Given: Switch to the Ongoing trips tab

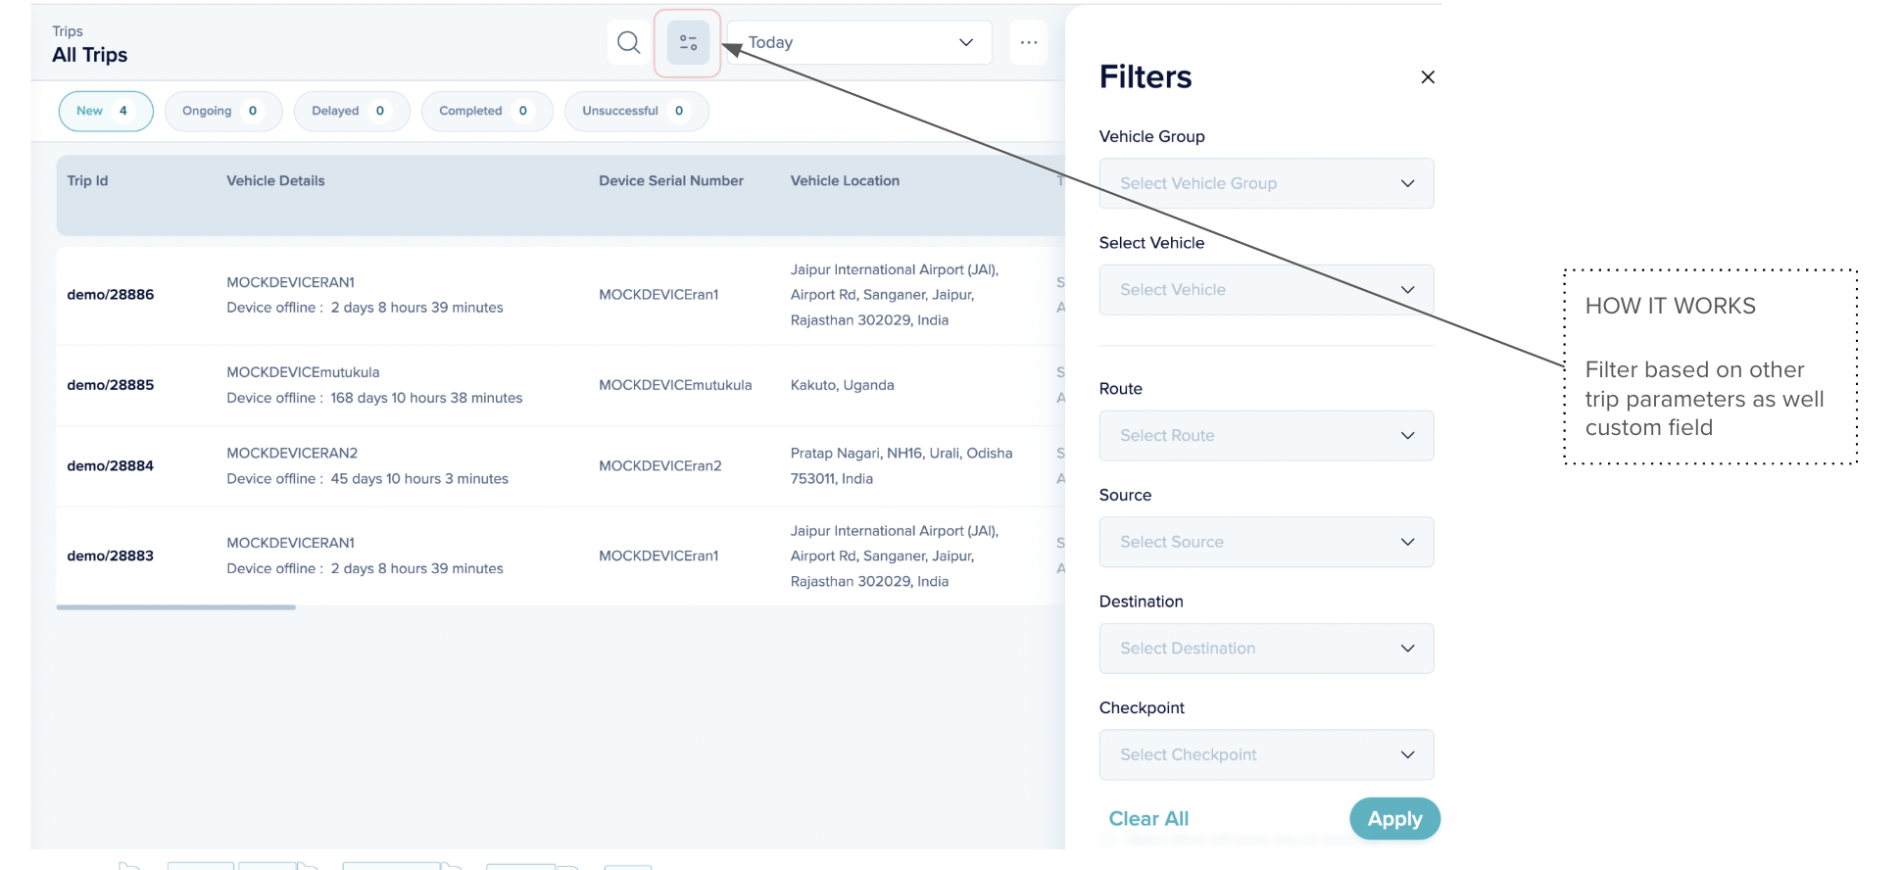Looking at the screenshot, I should click(222, 111).
